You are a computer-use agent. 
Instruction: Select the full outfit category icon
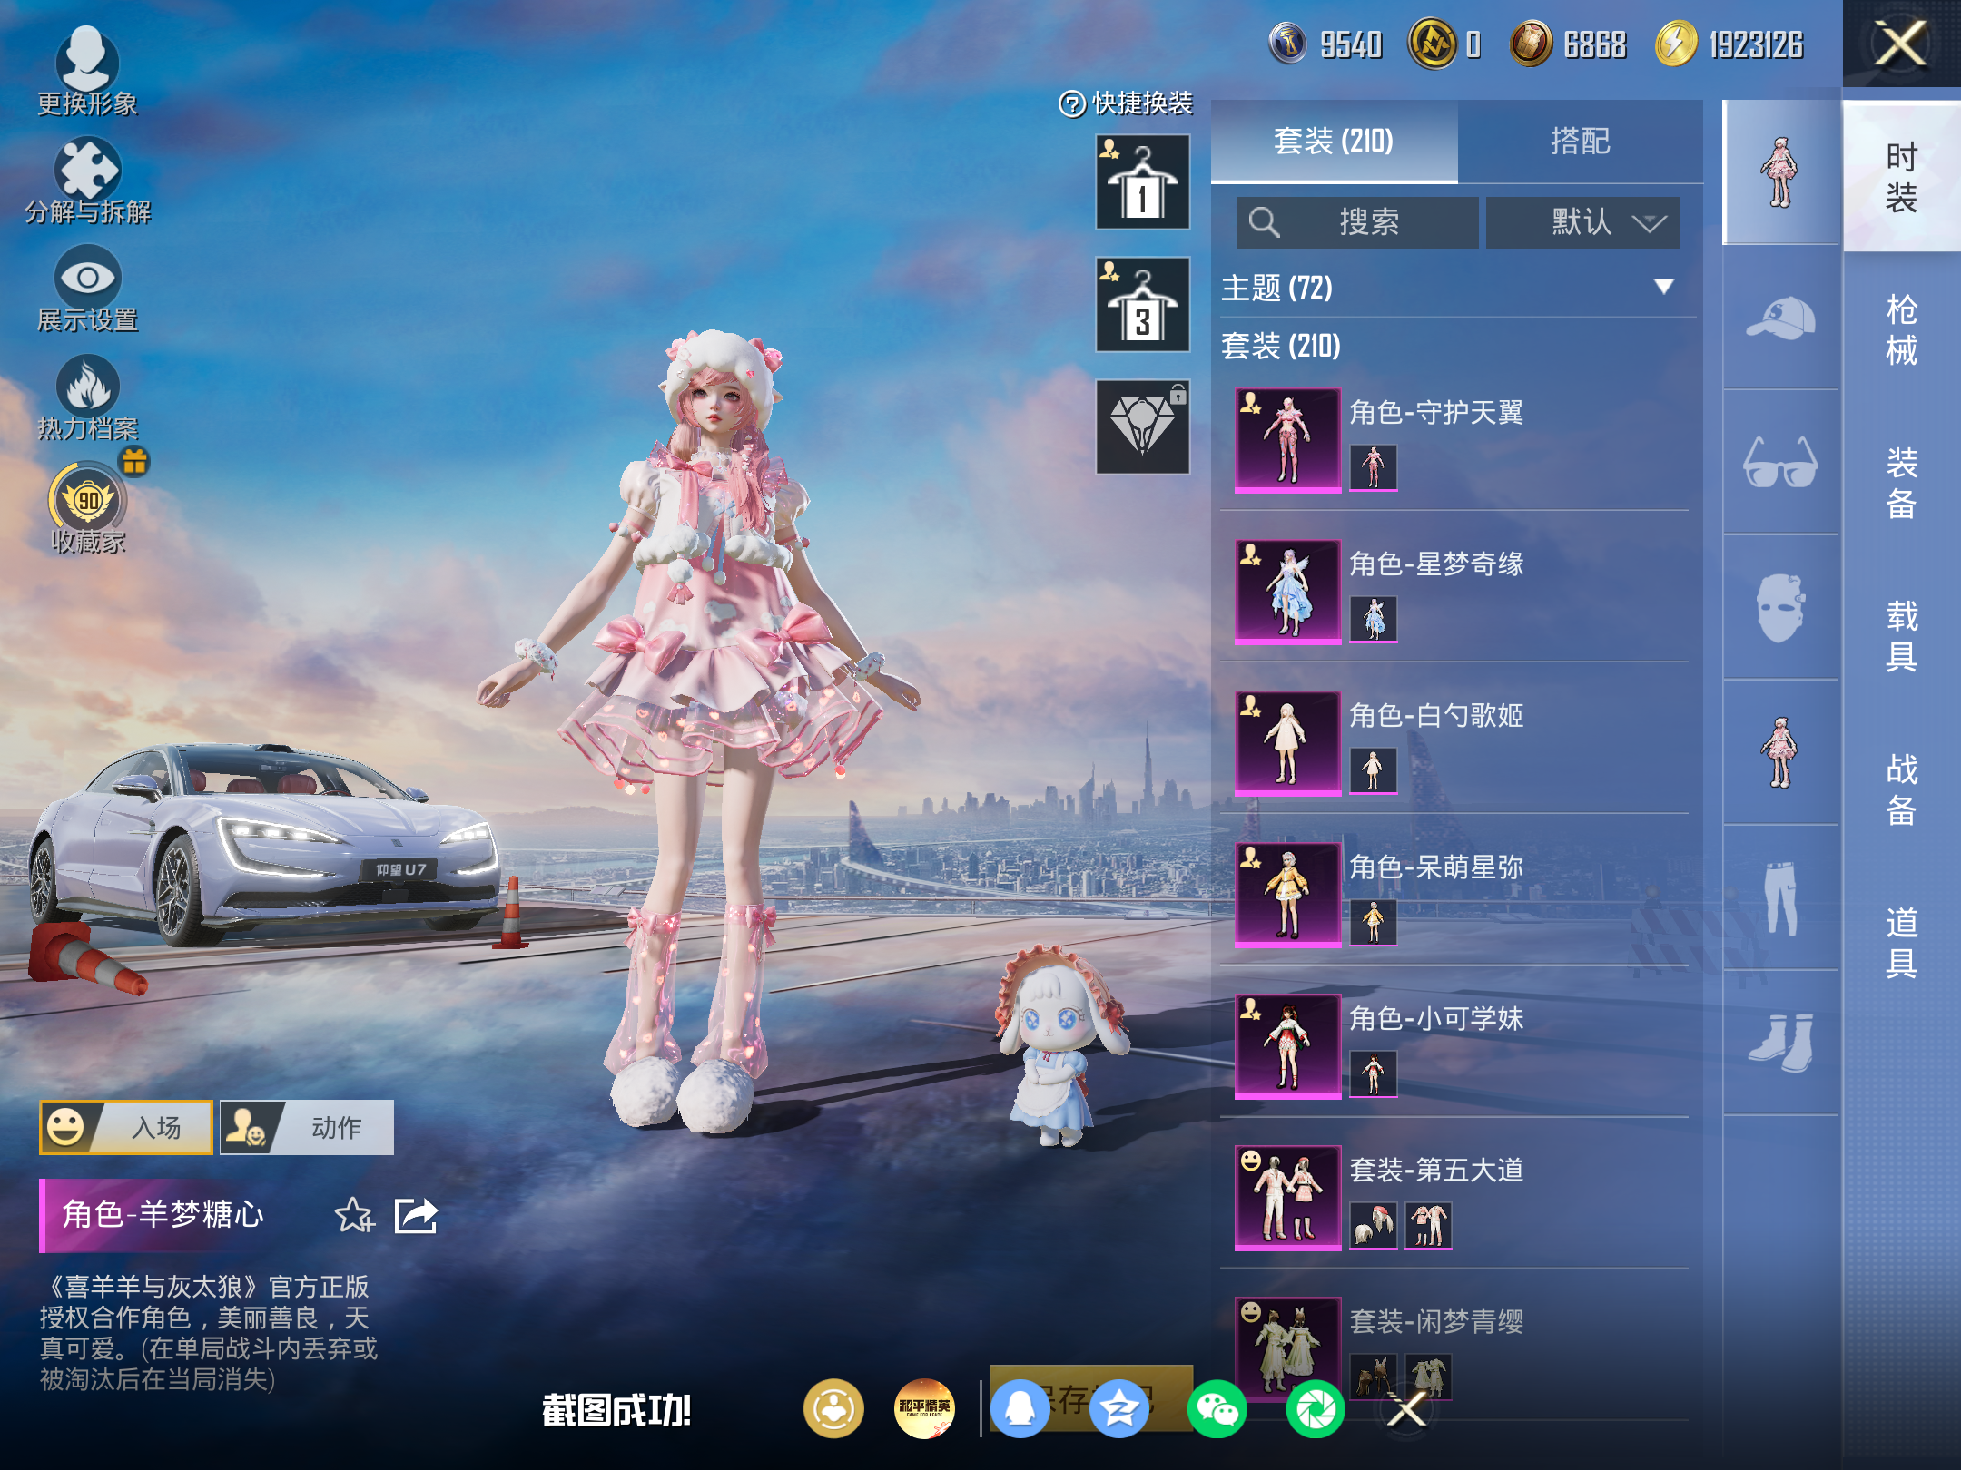(1780, 172)
